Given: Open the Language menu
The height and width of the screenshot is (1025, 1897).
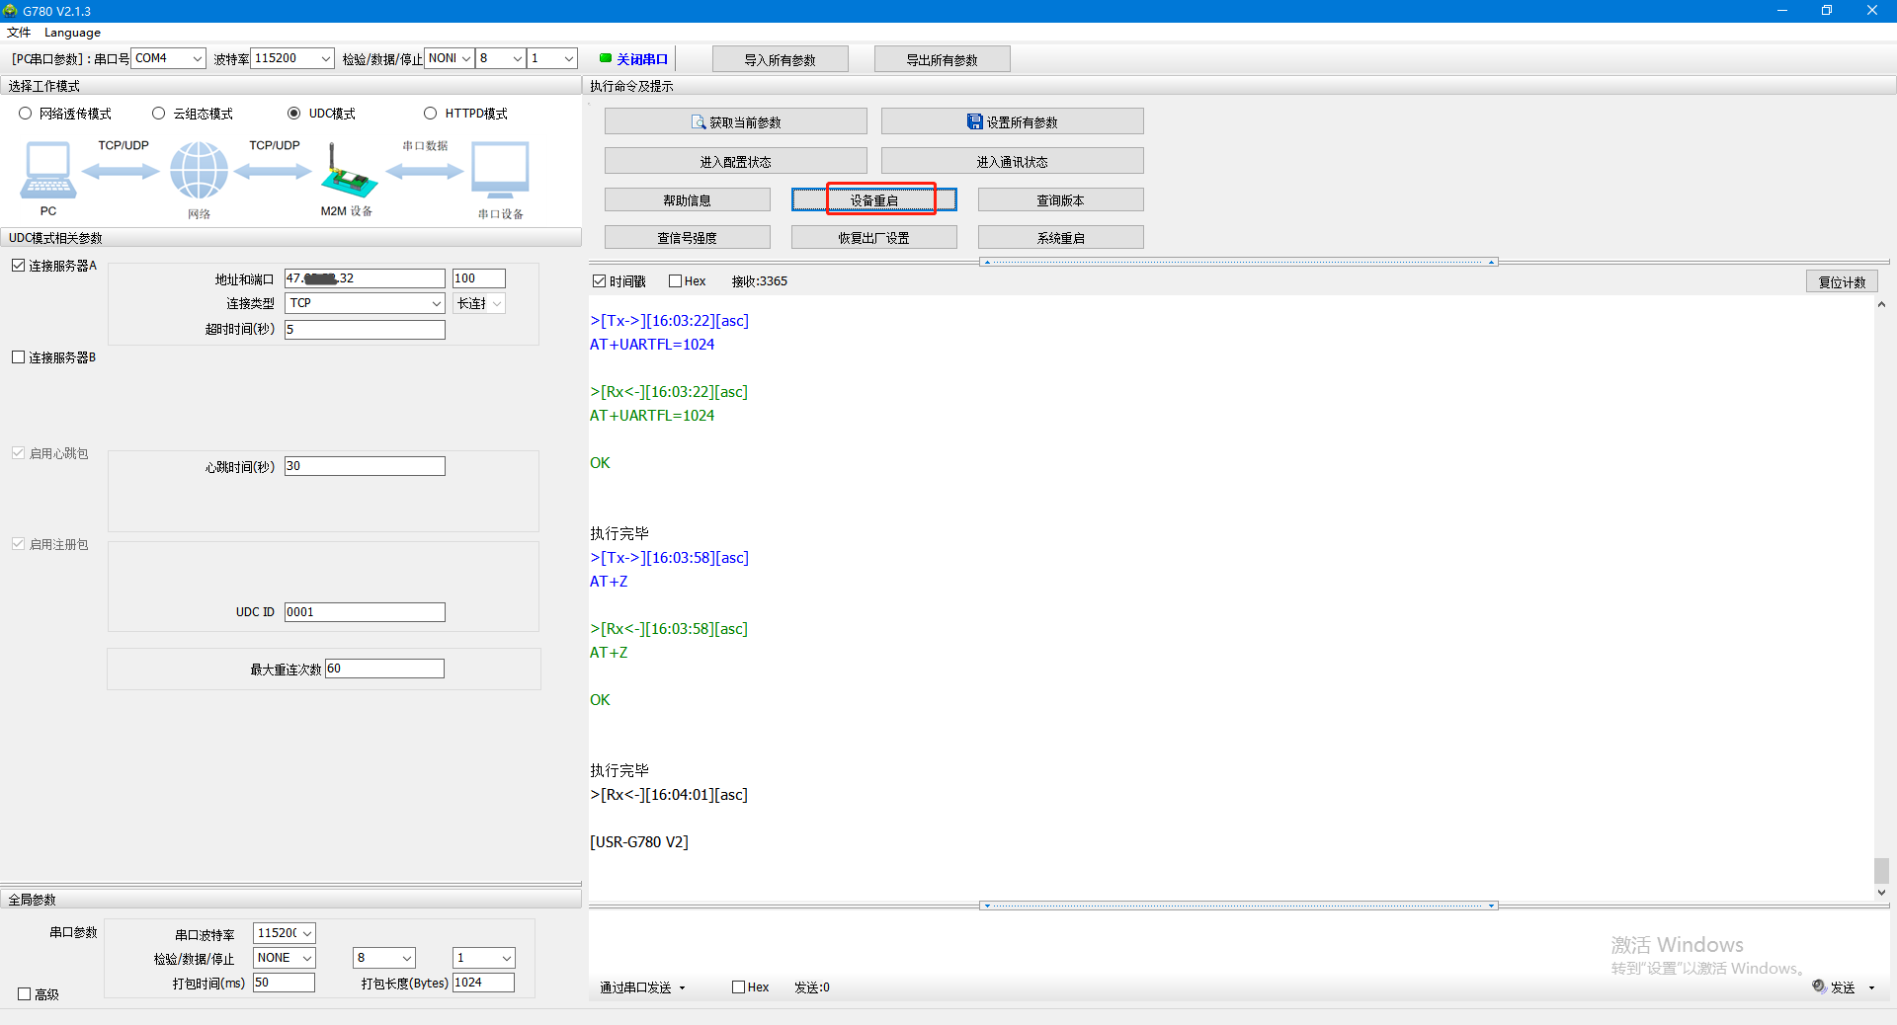Looking at the screenshot, I should pyautogui.click(x=72, y=33).
